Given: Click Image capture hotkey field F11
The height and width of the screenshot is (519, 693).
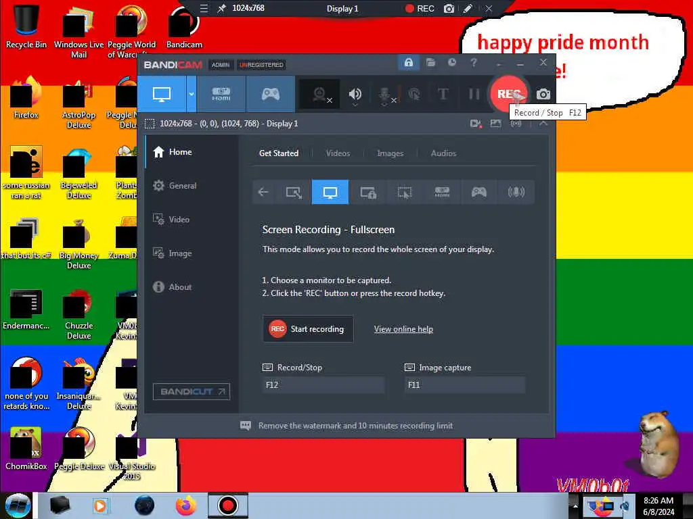Looking at the screenshot, I should pyautogui.click(x=464, y=385).
